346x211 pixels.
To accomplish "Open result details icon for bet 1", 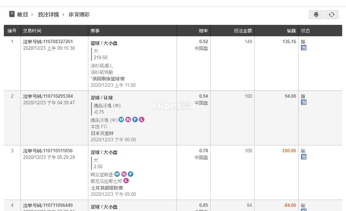I will (x=304, y=48).
